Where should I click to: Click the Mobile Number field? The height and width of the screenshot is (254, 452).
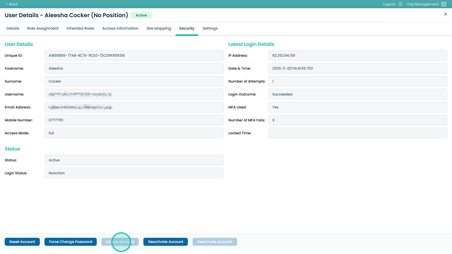134,120
